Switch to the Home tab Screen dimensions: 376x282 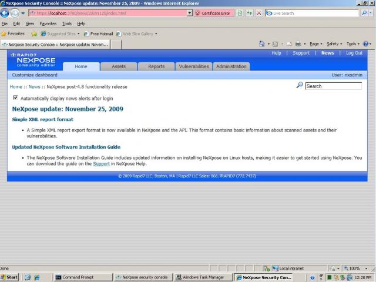(x=81, y=66)
